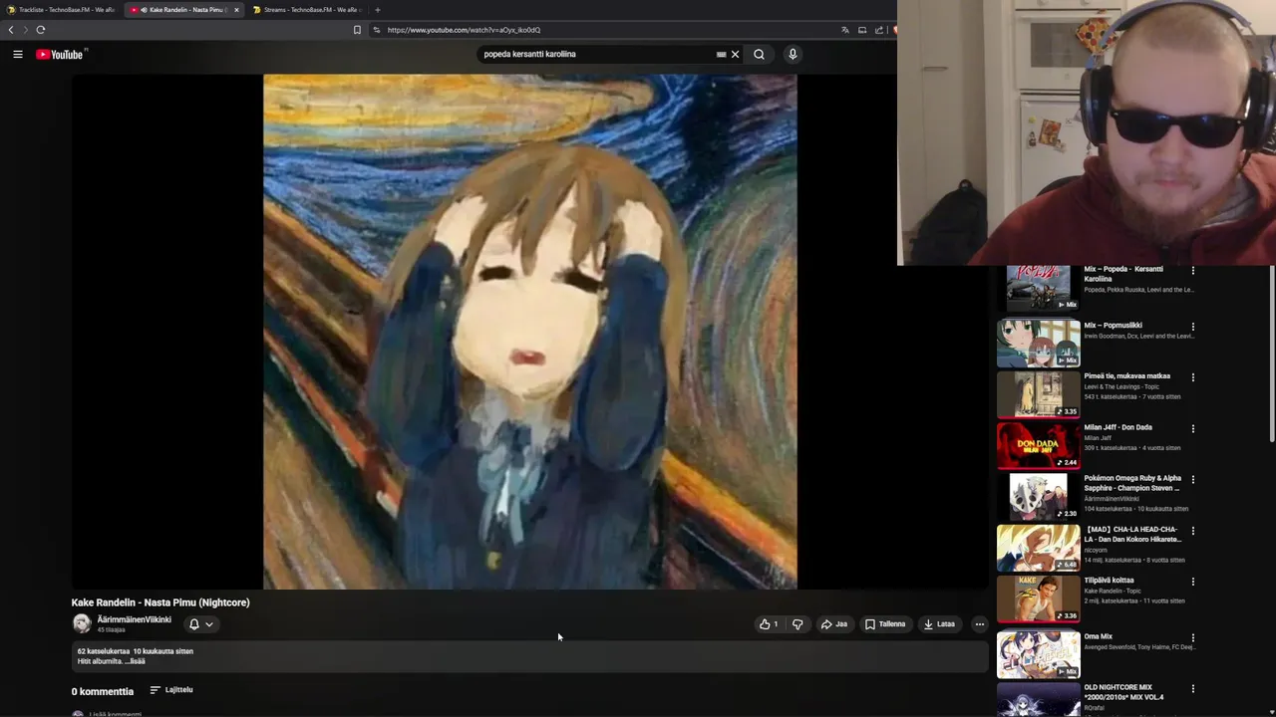Viewport: 1276px width, 717px height.
Task: Click the translate page icon in address bar
Action: (x=845, y=30)
